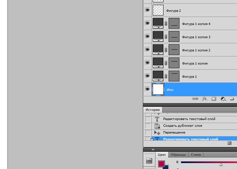Set history brush source on Перемещение state
This screenshot has height=169, width=237.
click(148, 132)
